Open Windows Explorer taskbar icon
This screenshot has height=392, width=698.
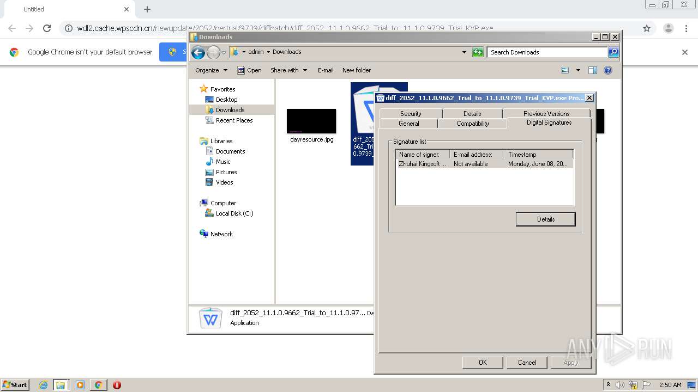[61, 385]
